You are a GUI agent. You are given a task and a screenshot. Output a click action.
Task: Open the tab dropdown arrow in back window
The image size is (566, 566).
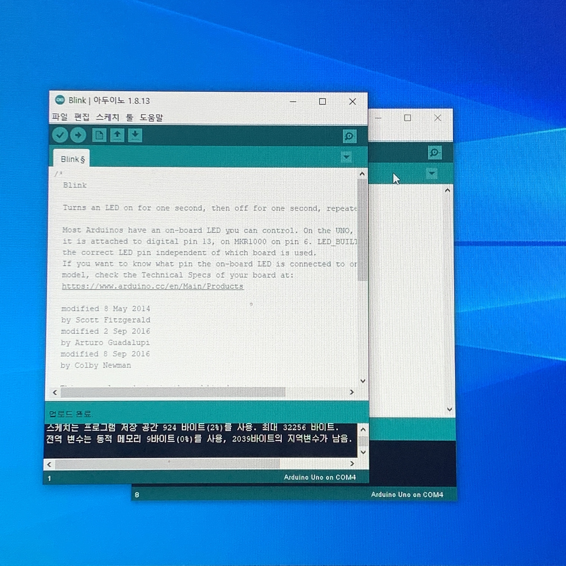coord(432,173)
